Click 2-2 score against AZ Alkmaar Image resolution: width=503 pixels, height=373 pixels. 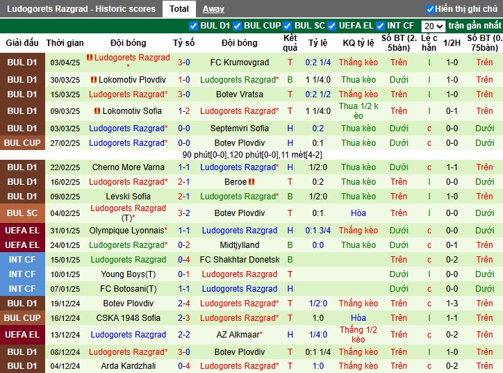coord(184,335)
